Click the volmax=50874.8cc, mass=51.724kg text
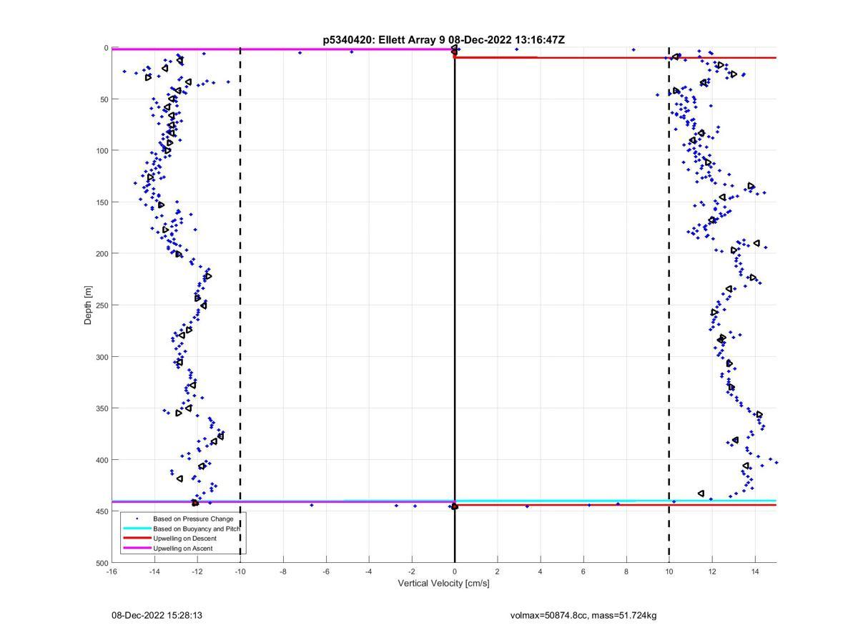Viewport: 858px width, 633px height. point(583,615)
